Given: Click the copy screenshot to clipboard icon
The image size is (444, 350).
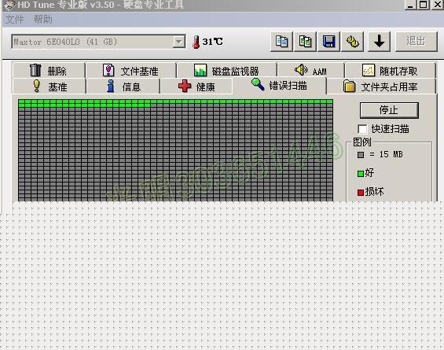Looking at the screenshot, I should click(305, 42).
